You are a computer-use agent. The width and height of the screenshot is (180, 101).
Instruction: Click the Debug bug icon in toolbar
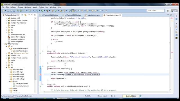pos(37,11)
